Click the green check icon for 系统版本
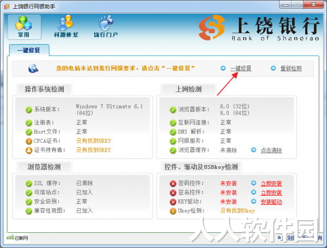 click(x=29, y=110)
